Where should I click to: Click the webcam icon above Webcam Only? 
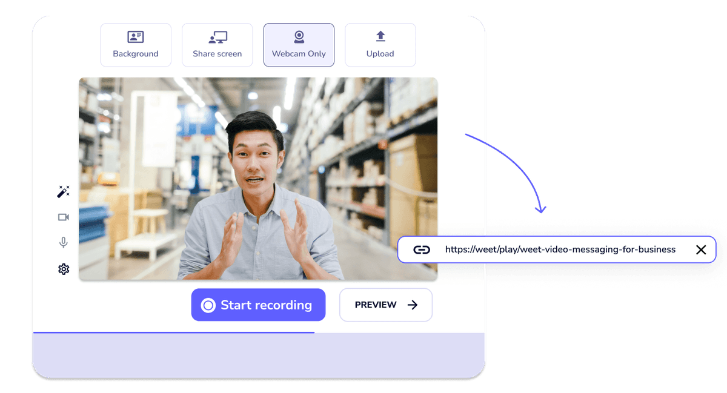tap(299, 37)
